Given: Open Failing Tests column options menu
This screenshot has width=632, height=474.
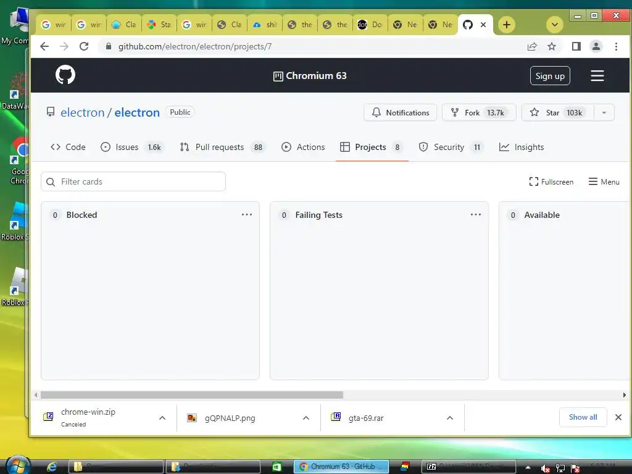Looking at the screenshot, I should 476,214.
